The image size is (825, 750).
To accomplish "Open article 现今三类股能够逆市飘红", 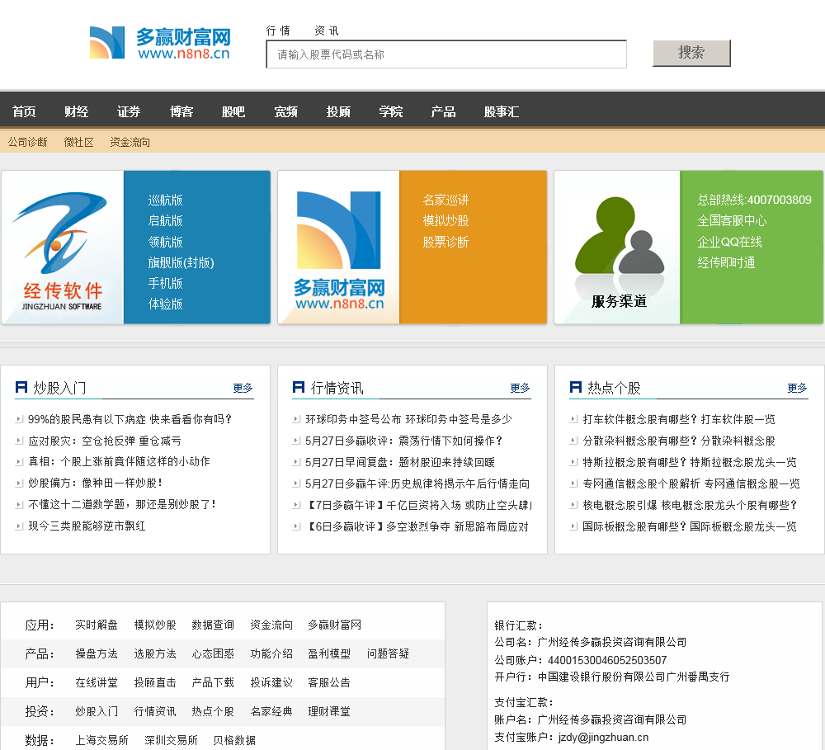I will (x=87, y=526).
